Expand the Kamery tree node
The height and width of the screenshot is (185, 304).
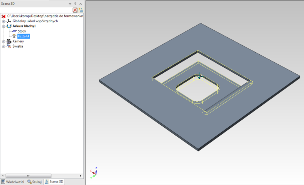4,42
